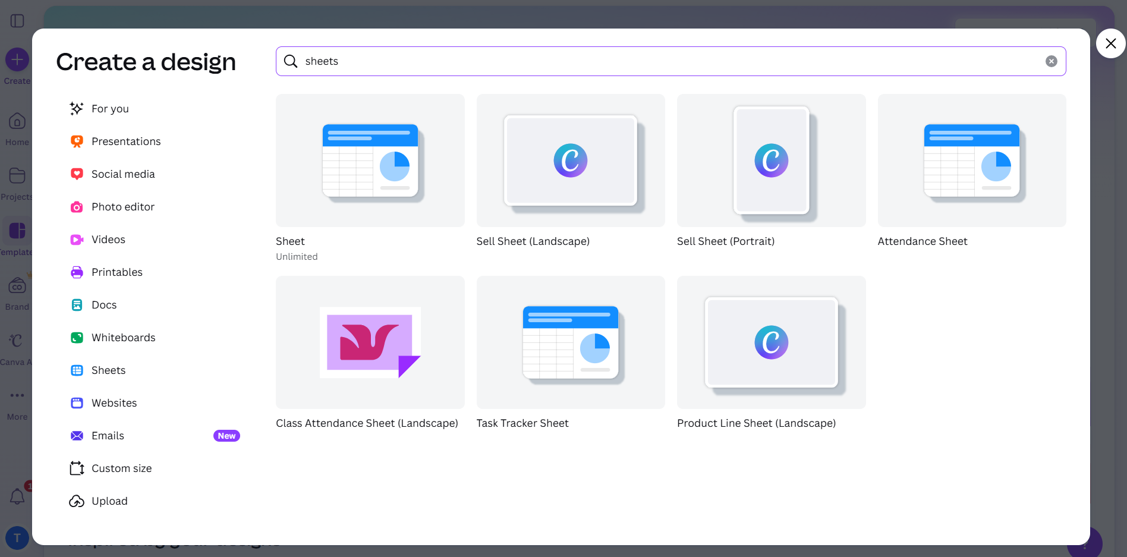This screenshot has height=557, width=1127.
Task: Open Class Attendance Sheet (Landscape) thumbnail
Action: pyautogui.click(x=370, y=342)
